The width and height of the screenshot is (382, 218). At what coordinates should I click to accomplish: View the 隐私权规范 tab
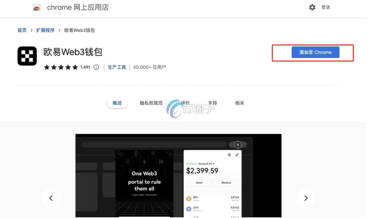150,103
